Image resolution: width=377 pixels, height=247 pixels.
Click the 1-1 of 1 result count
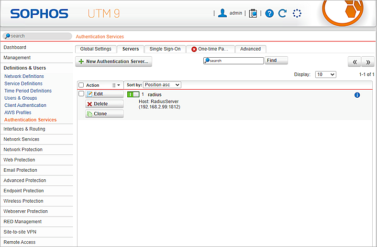click(x=366, y=74)
